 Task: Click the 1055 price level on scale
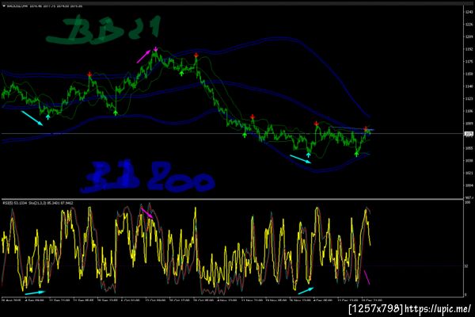469,148
